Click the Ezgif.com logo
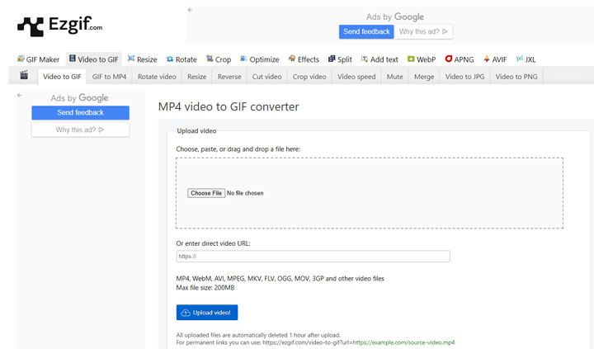Viewport: 594px width, 349px height. coord(60,26)
